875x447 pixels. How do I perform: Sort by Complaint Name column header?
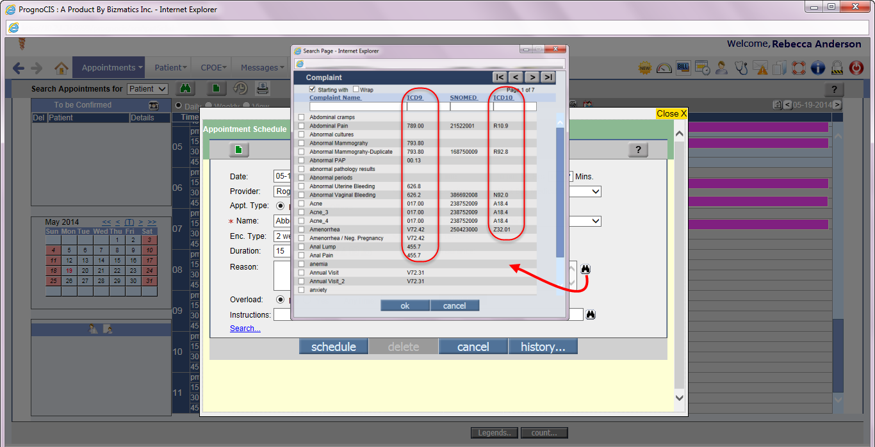click(336, 98)
